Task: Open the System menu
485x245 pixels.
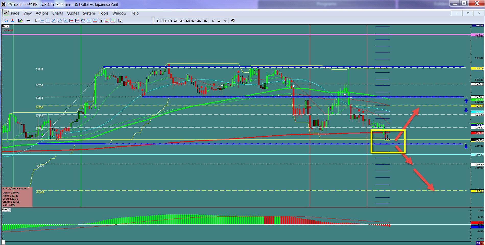Action: [89, 13]
